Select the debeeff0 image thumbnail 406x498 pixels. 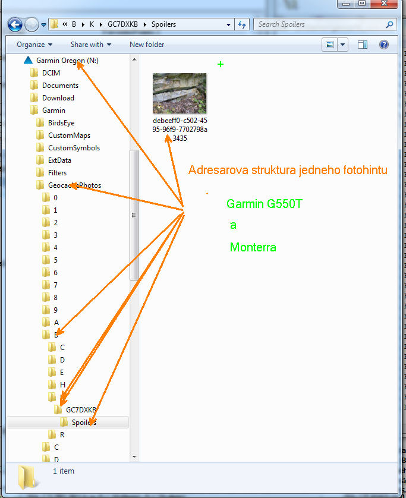coord(180,93)
